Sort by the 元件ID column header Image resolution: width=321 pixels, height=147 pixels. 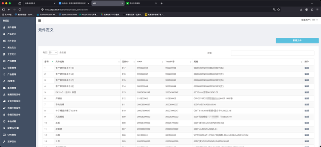pos(128,62)
